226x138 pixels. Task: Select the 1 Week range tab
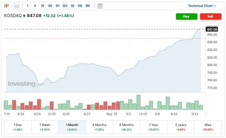tap(45, 127)
